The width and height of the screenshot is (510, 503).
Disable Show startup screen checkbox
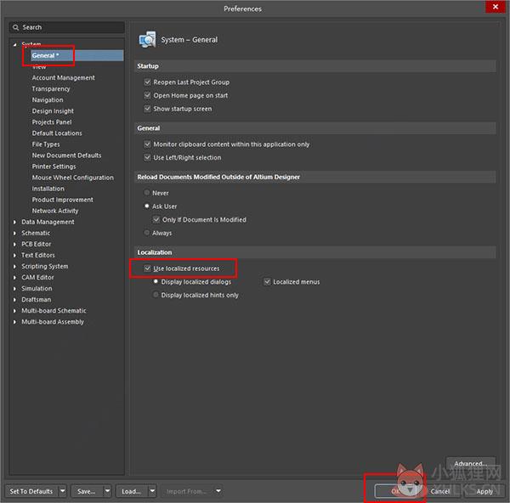click(147, 109)
